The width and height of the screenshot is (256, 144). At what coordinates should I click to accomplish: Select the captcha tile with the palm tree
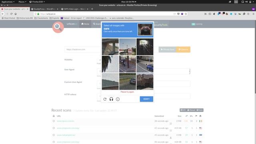click(110, 64)
